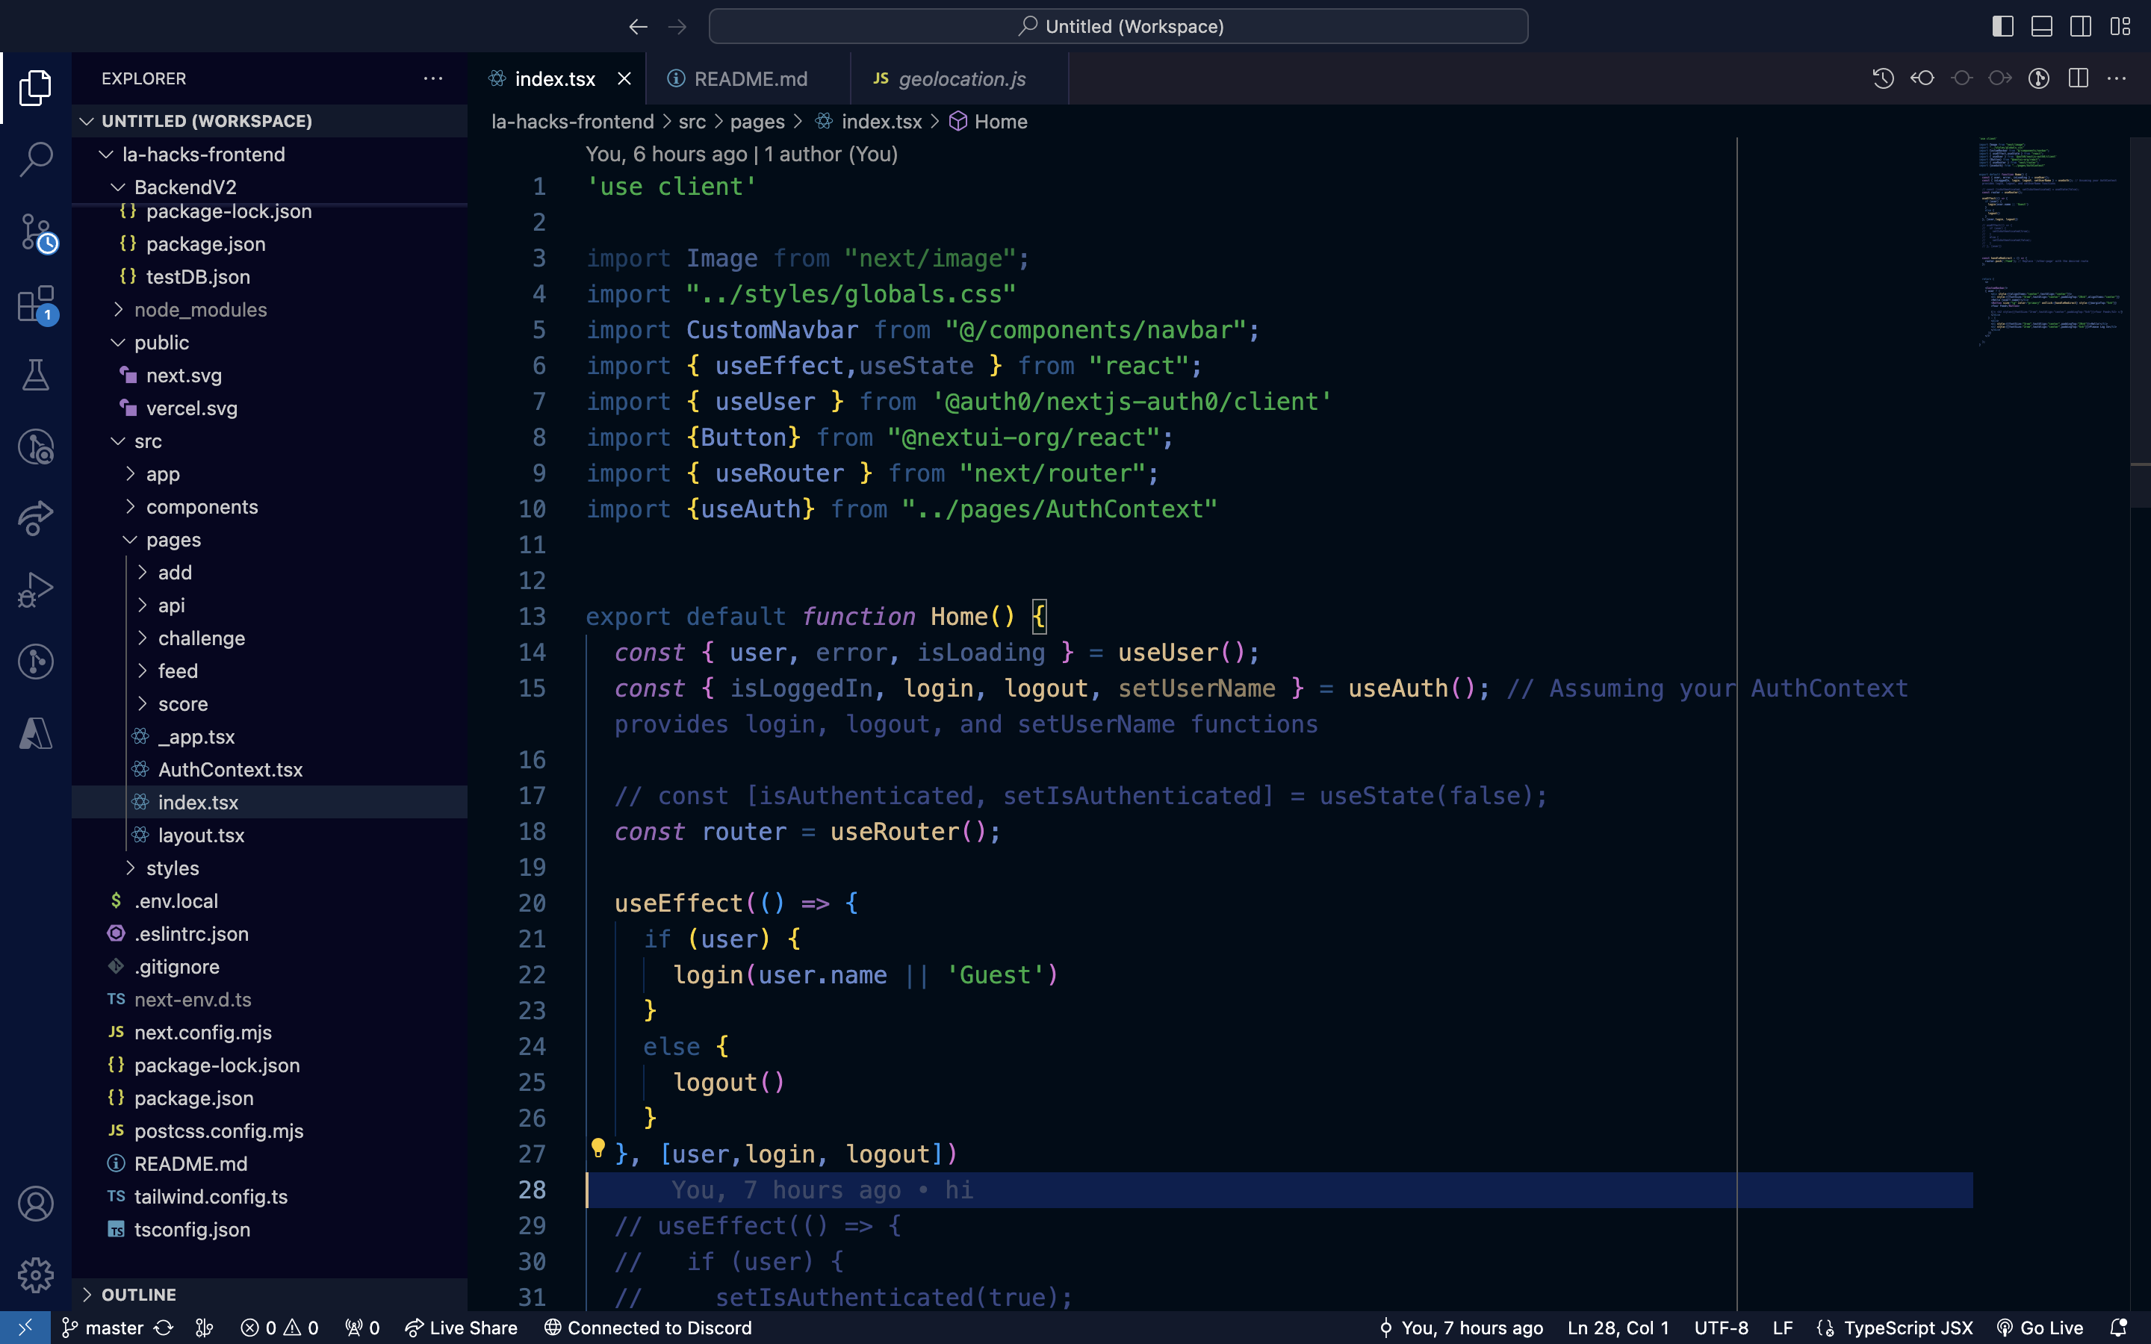
Task: Collapse the pages folder
Action: click(x=173, y=540)
